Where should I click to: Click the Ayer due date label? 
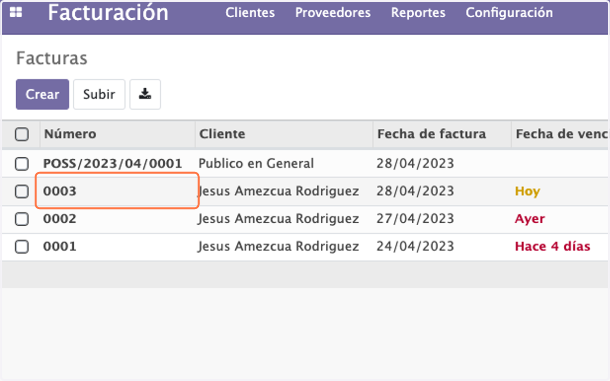pyautogui.click(x=530, y=219)
